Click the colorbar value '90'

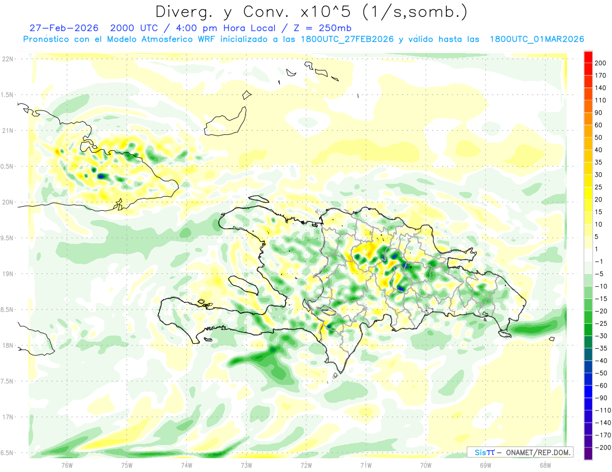click(599, 113)
